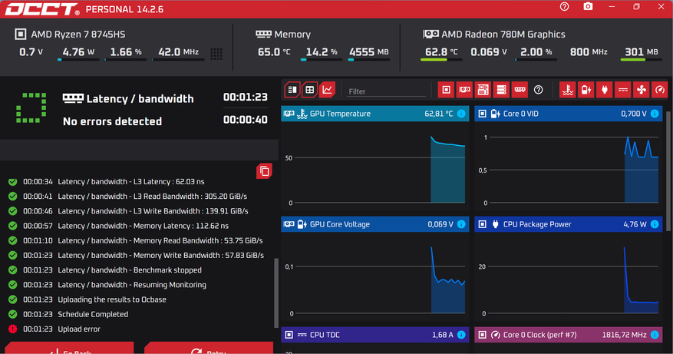Click the 'No errors detected' status text

(x=113, y=121)
